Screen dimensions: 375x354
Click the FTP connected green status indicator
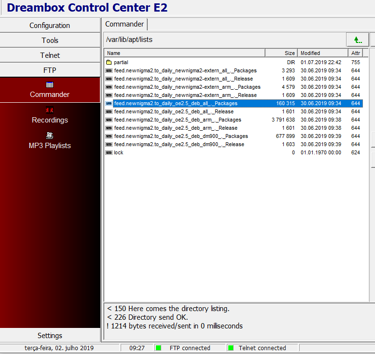159,348
